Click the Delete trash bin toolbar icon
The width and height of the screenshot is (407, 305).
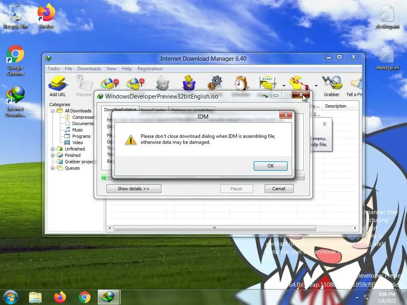tap(163, 83)
